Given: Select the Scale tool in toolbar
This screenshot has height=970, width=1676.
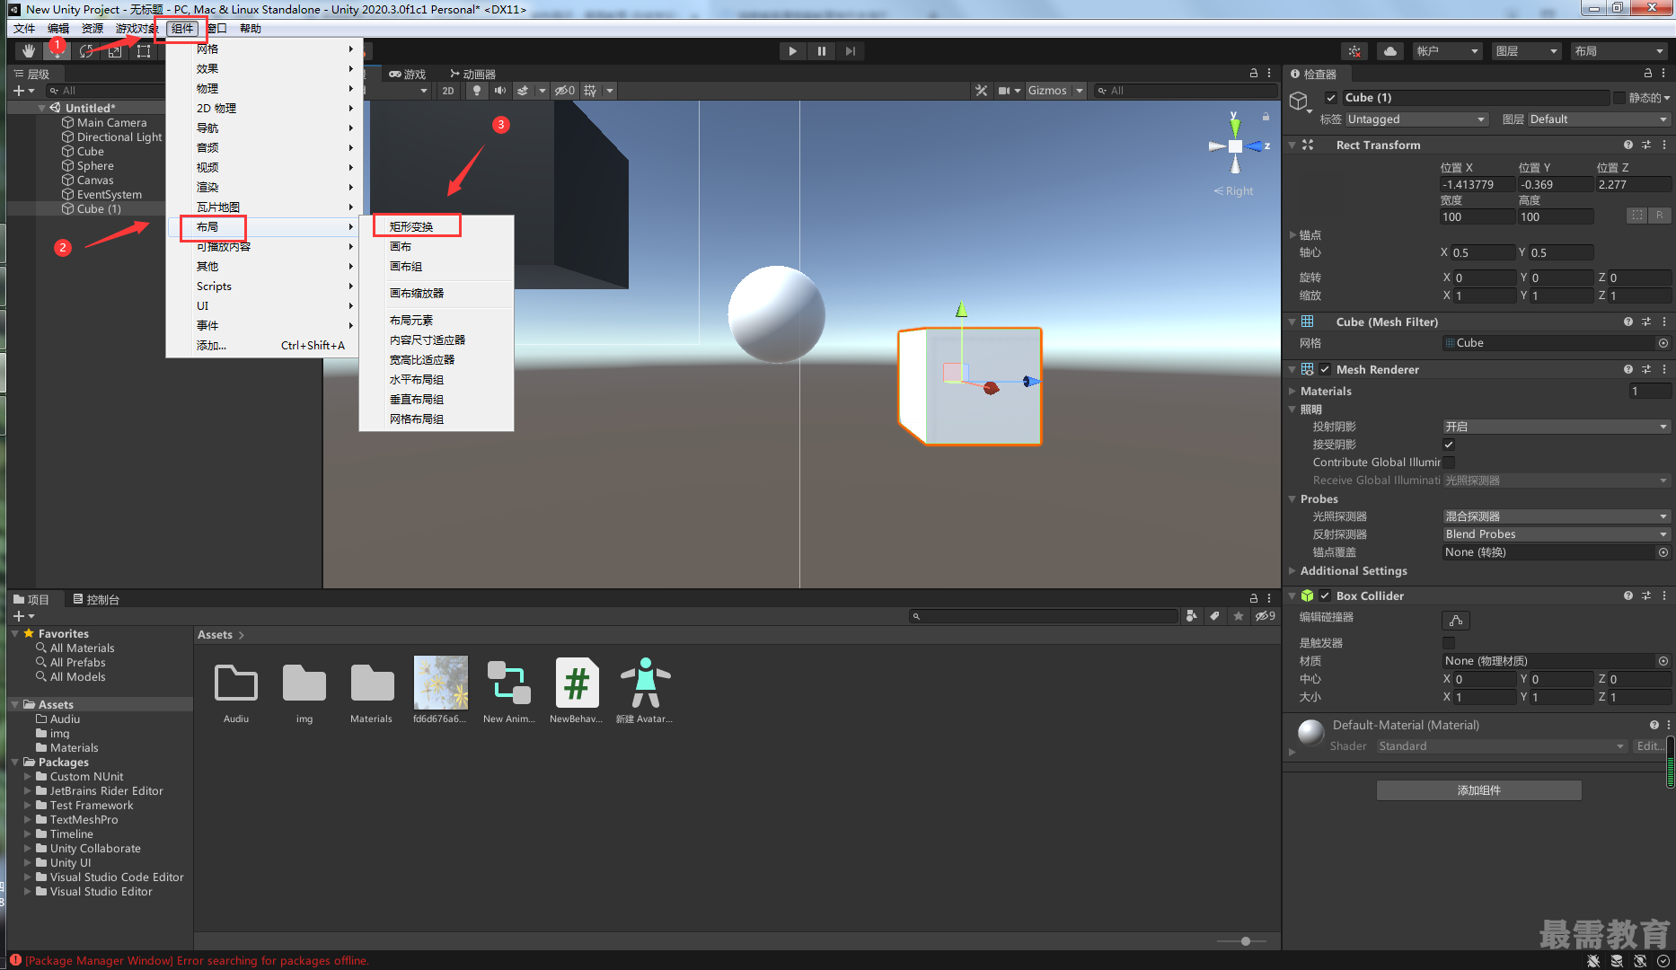Looking at the screenshot, I should click(x=115, y=51).
